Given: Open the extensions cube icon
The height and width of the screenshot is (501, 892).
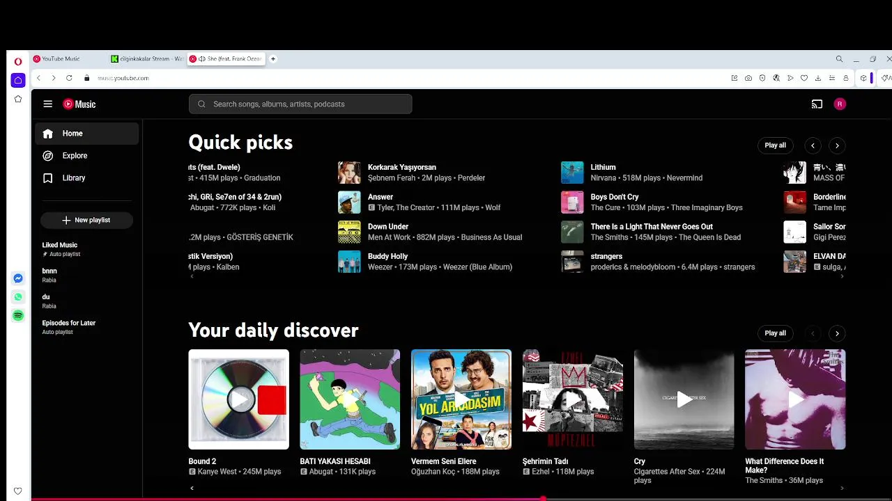Looking at the screenshot, I should pyautogui.click(x=863, y=78).
